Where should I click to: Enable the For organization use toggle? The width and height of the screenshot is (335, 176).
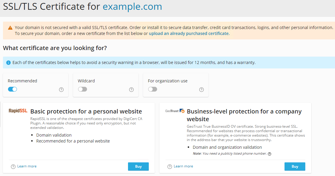[x=153, y=89]
